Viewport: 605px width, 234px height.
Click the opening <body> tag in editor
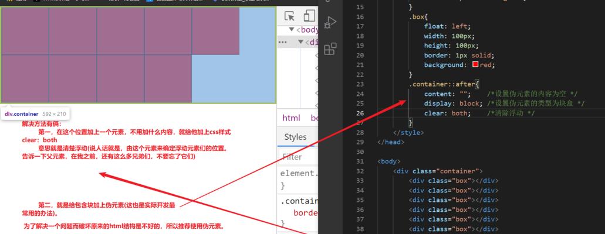(389, 161)
